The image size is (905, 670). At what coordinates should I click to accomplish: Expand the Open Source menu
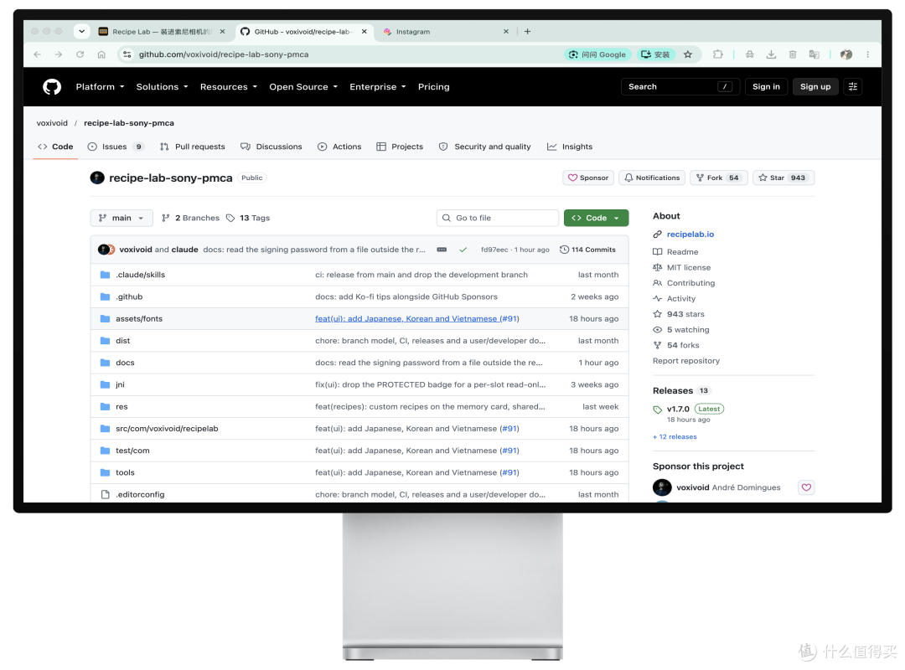click(x=303, y=86)
